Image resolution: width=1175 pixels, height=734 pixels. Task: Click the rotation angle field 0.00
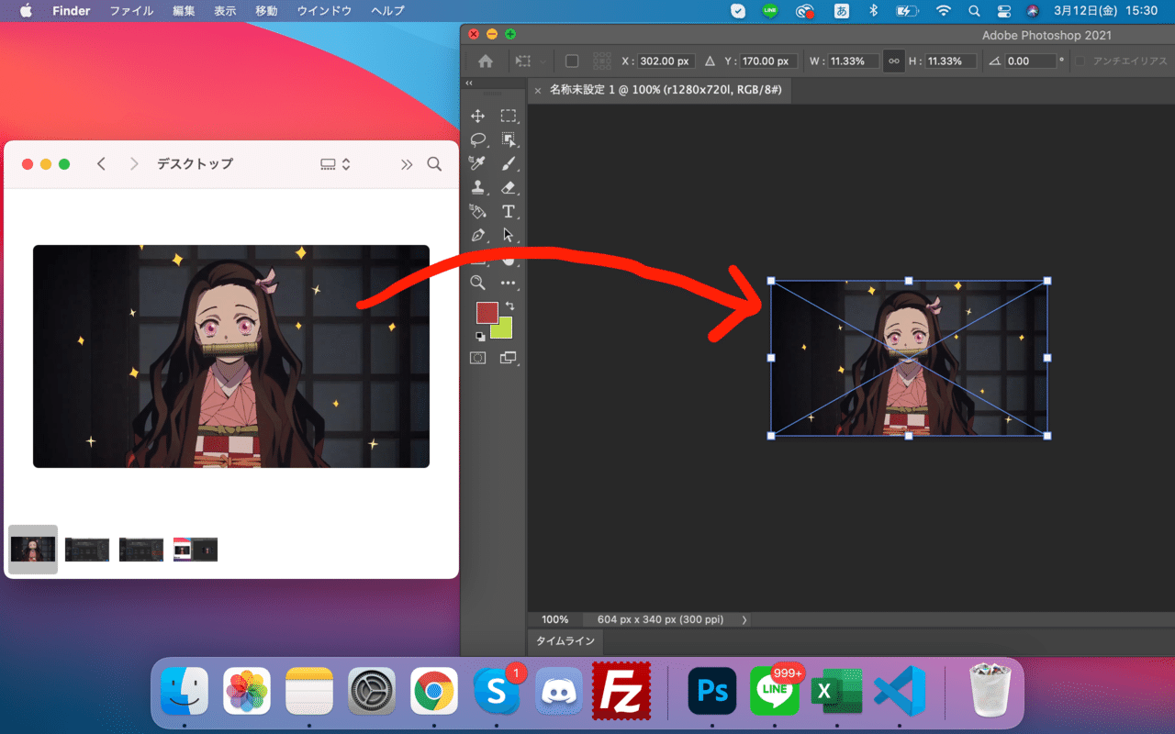coord(1031,61)
